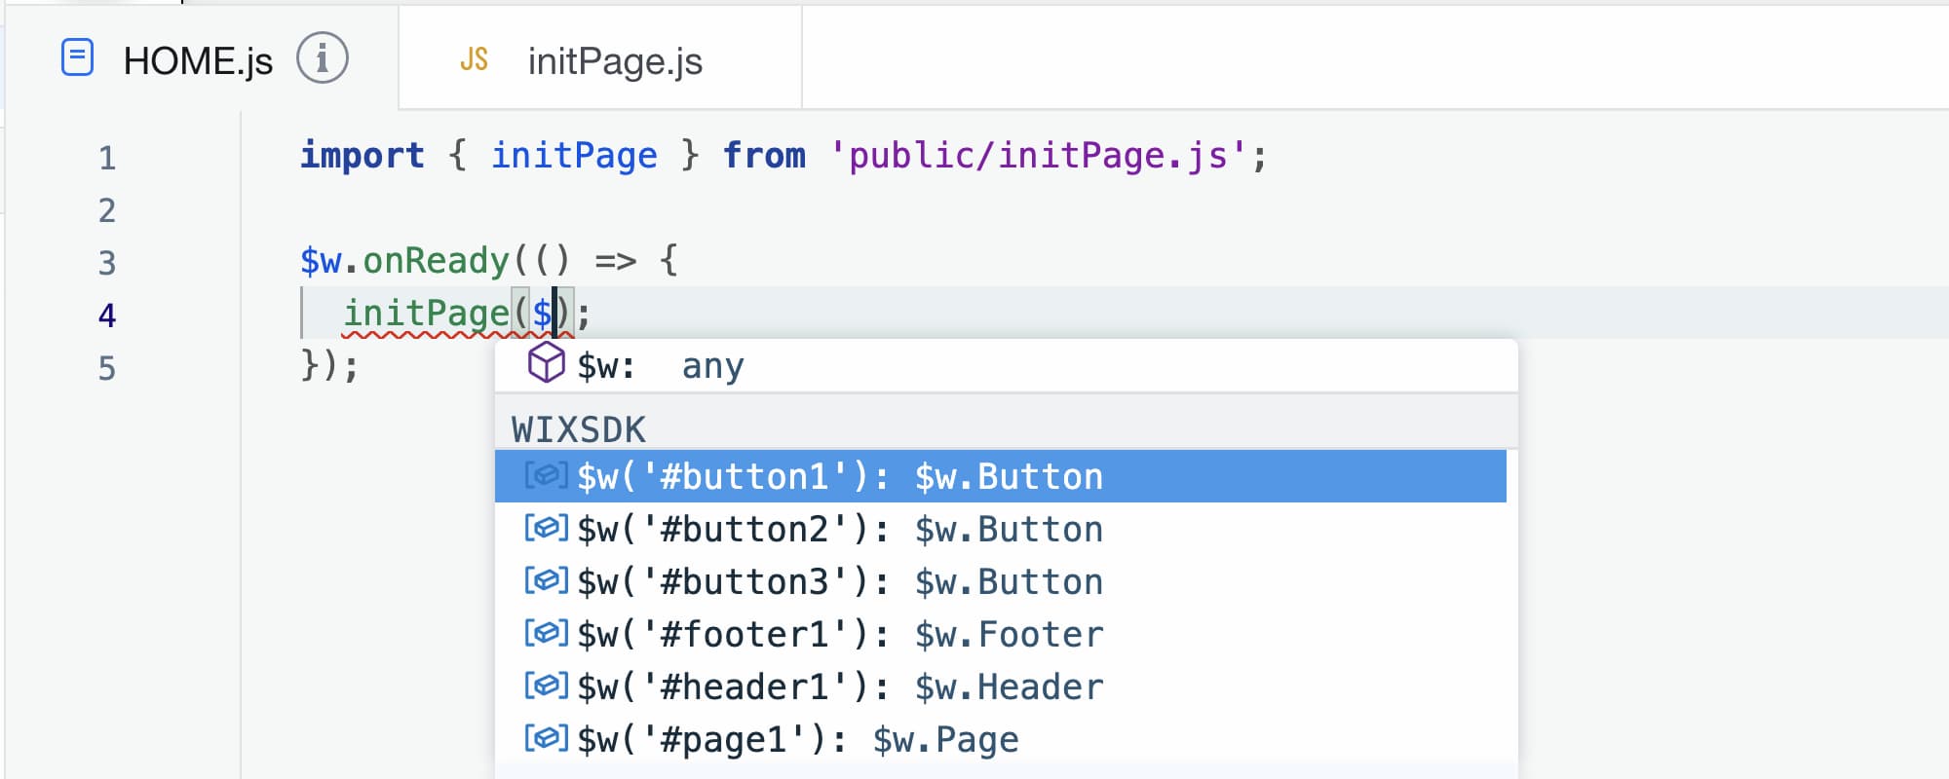Click the yellow JS icon on initPage.js tab
Image resolution: width=1949 pixels, height=779 pixels.
pyautogui.click(x=474, y=60)
